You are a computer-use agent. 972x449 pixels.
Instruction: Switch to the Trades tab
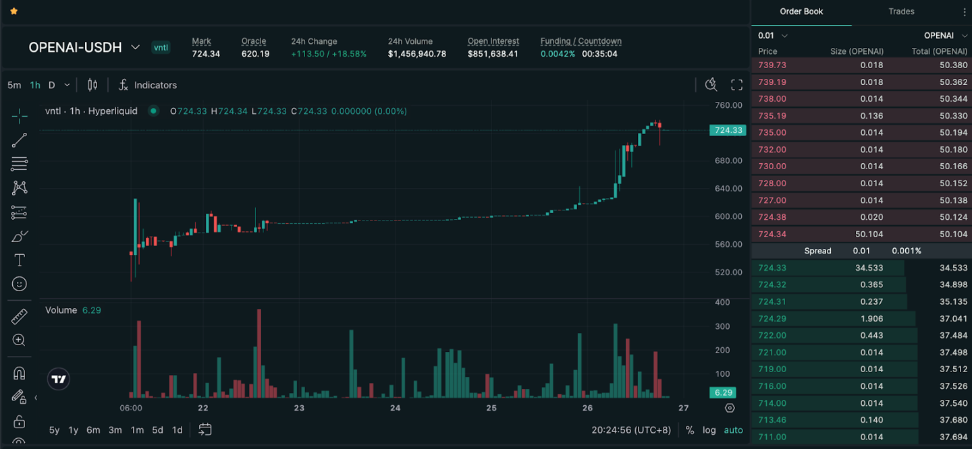[901, 11]
